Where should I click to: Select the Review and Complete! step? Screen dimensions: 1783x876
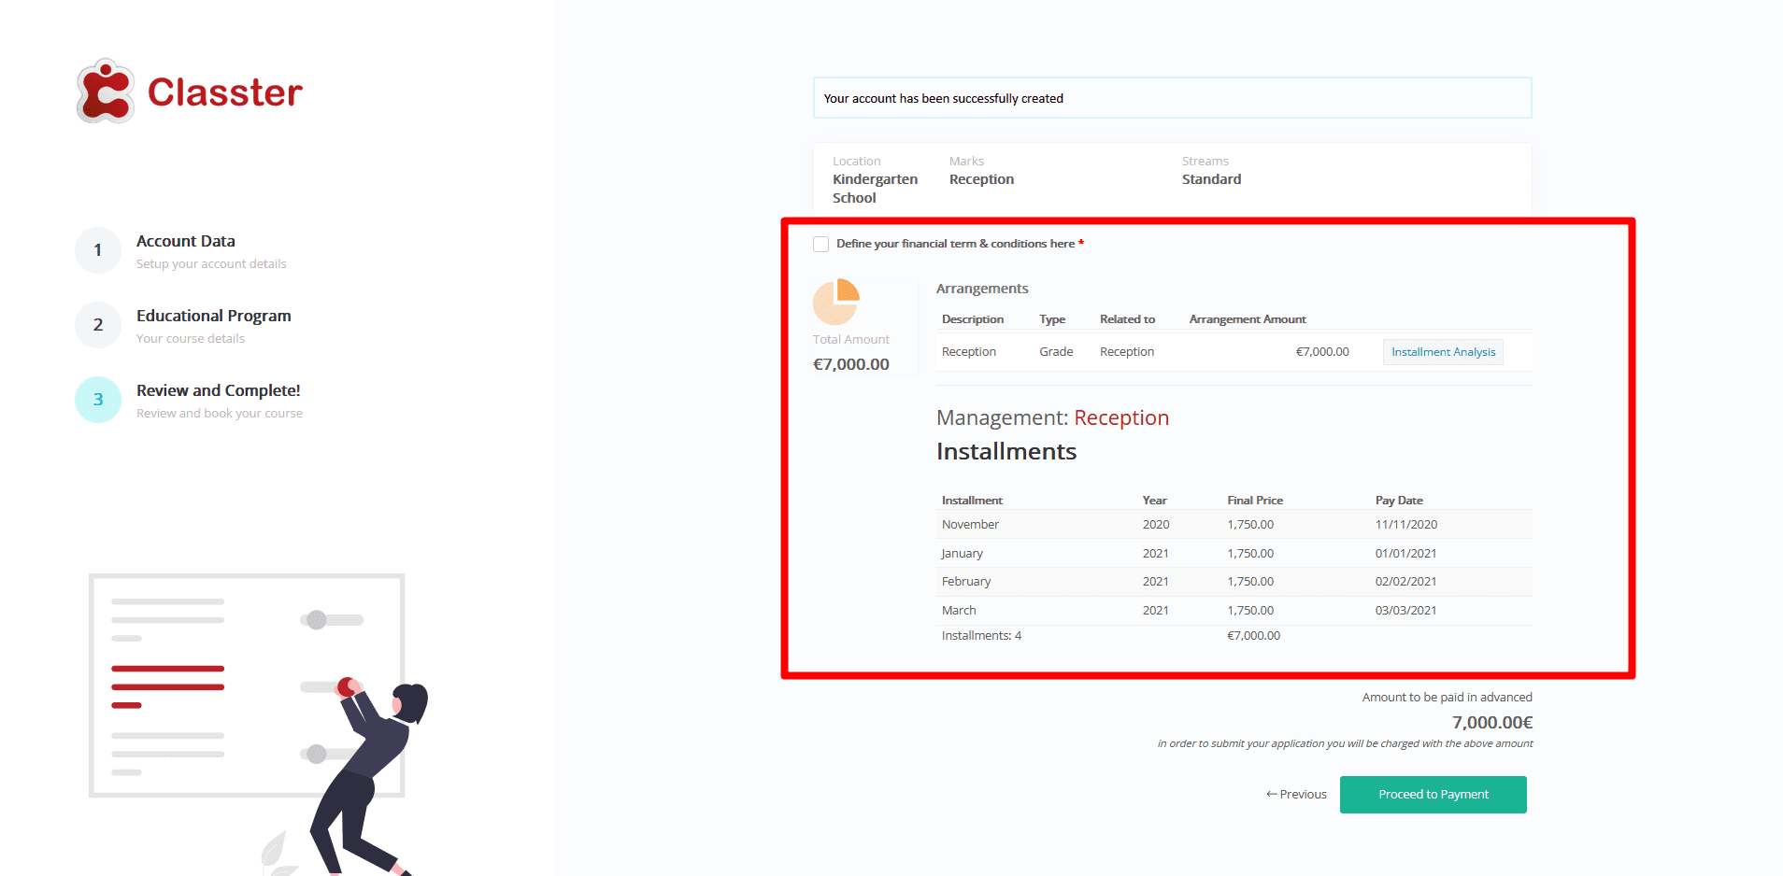[x=219, y=390]
